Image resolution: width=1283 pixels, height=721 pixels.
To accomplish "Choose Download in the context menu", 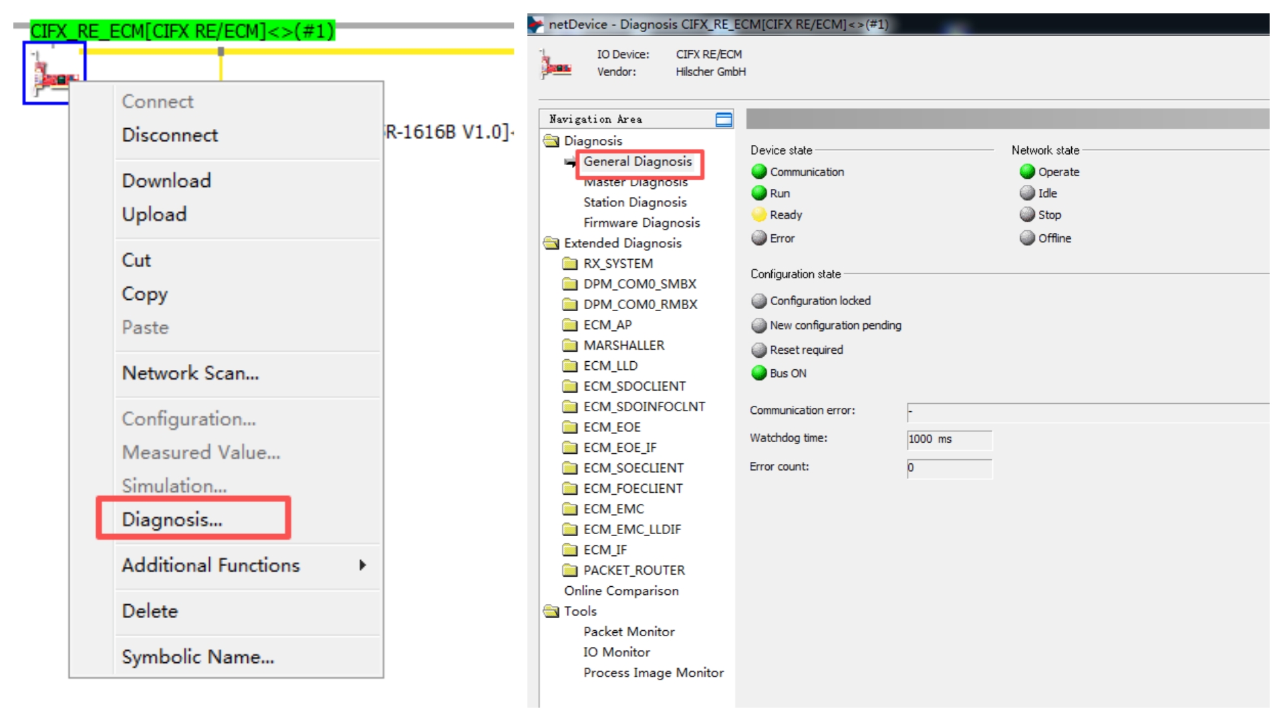I will tap(166, 180).
